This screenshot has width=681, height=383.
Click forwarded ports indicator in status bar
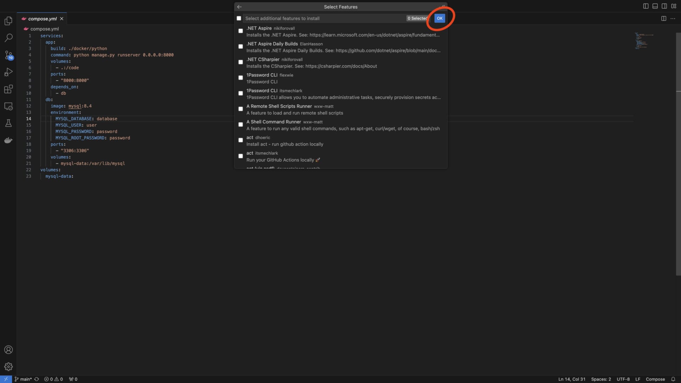(73, 379)
